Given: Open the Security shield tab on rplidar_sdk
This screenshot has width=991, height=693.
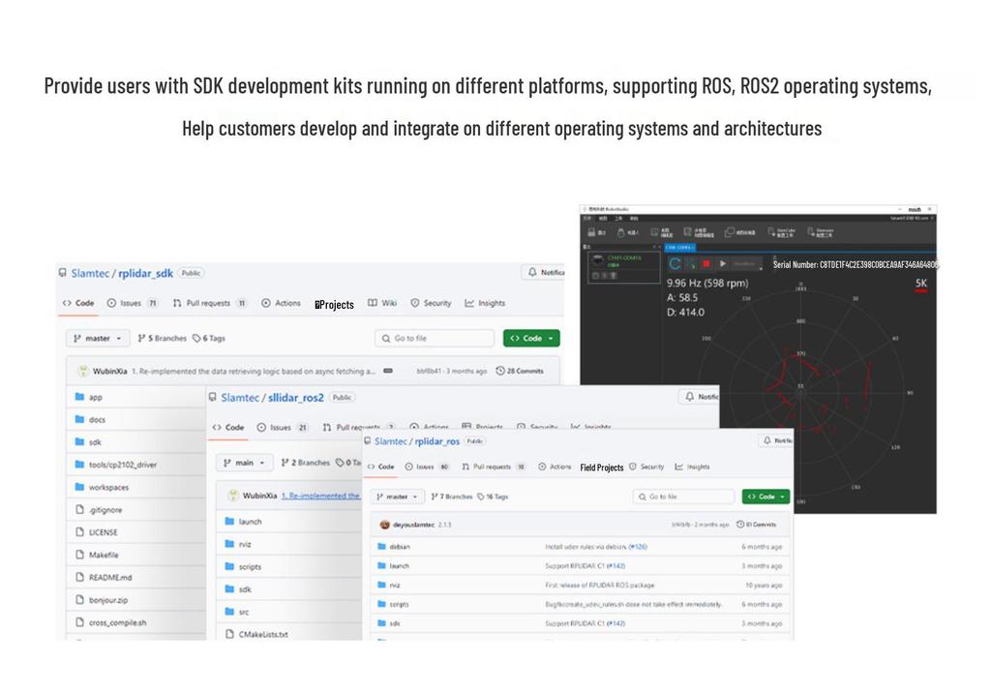Looking at the screenshot, I should 431,304.
